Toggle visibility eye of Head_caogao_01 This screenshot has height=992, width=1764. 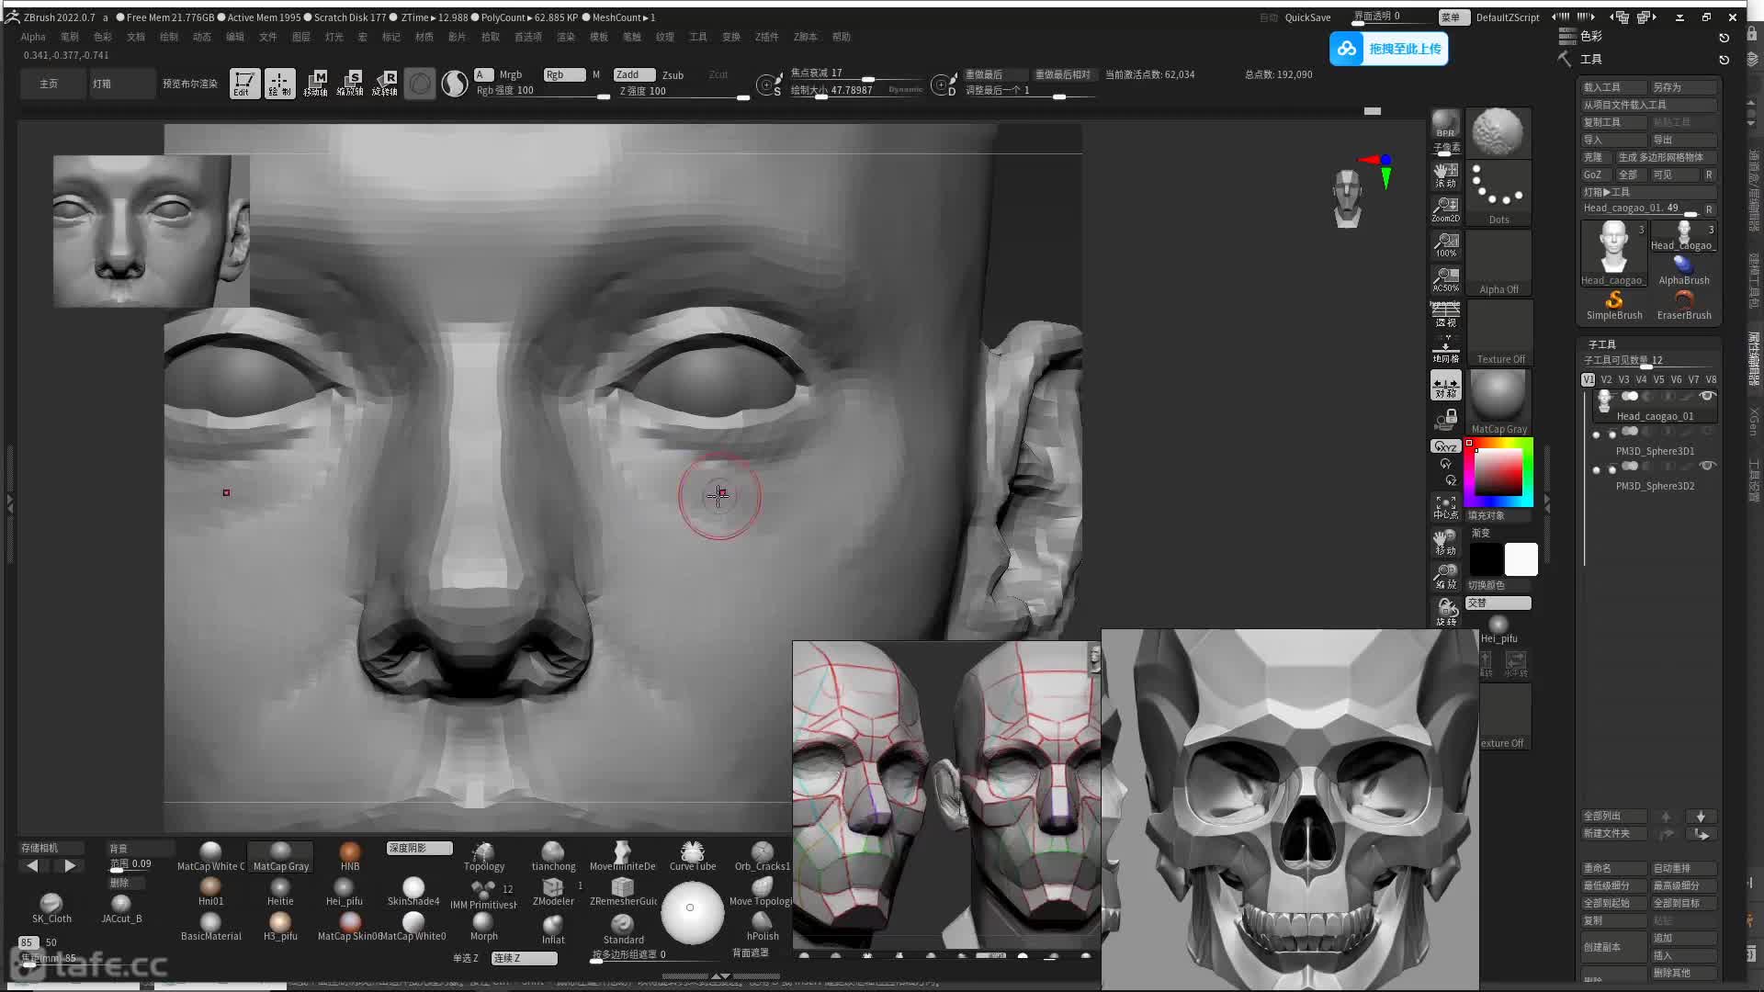tap(1707, 396)
